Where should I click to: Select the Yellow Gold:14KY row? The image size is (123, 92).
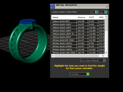click(x=78, y=28)
